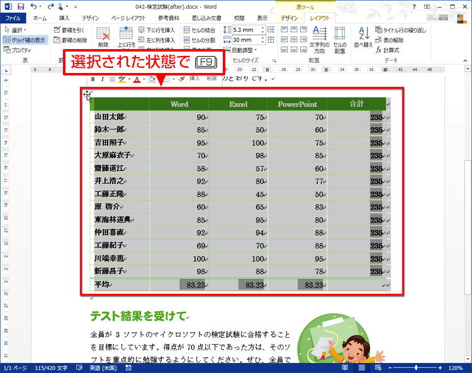472x373 pixels.
Task: Increase row height with the spinner up arrow
Action: click(262, 28)
